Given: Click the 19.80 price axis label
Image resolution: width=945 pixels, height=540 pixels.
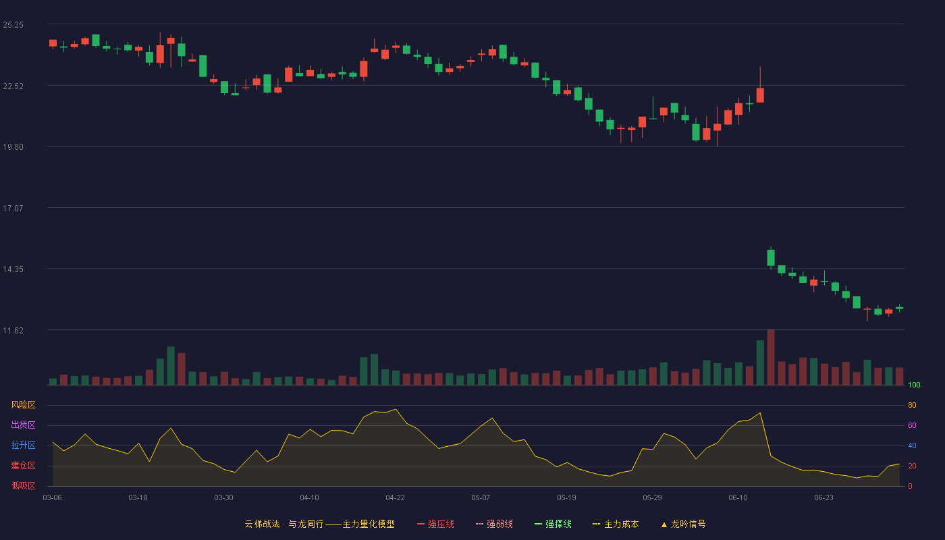Looking at the screenshot, I should coord(13,147).
